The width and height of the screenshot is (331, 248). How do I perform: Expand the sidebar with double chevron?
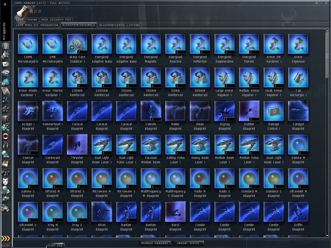[x=5, y=4]
